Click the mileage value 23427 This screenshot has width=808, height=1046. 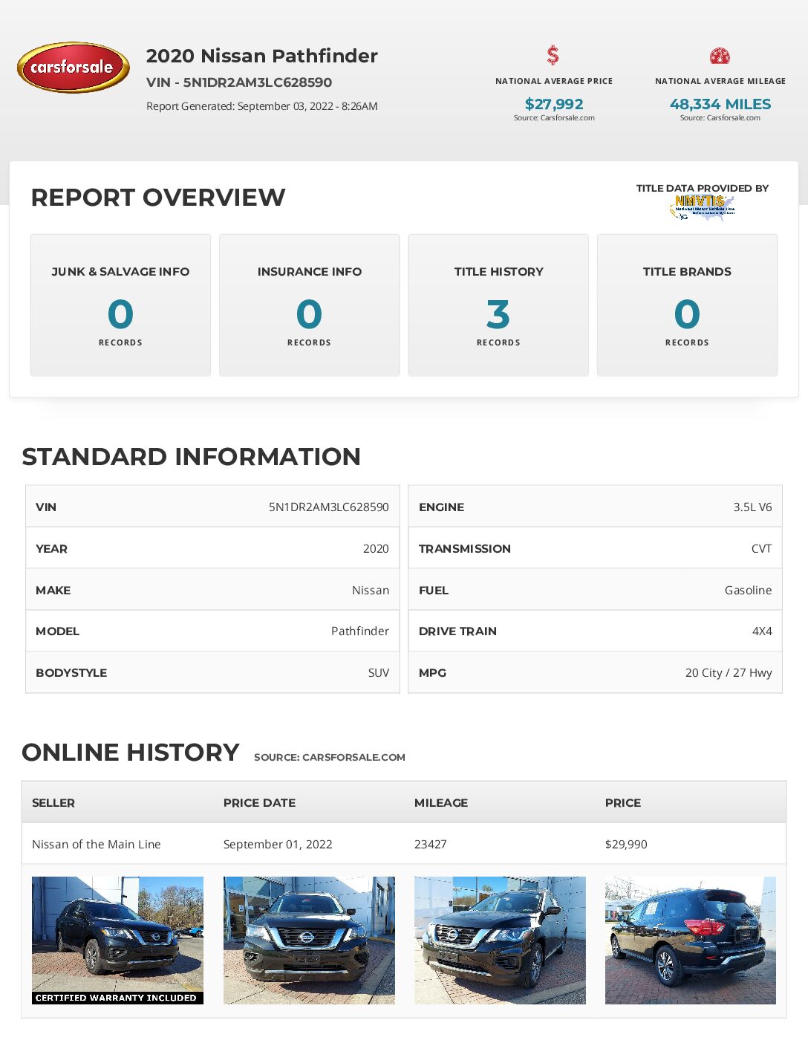point(431,845)
